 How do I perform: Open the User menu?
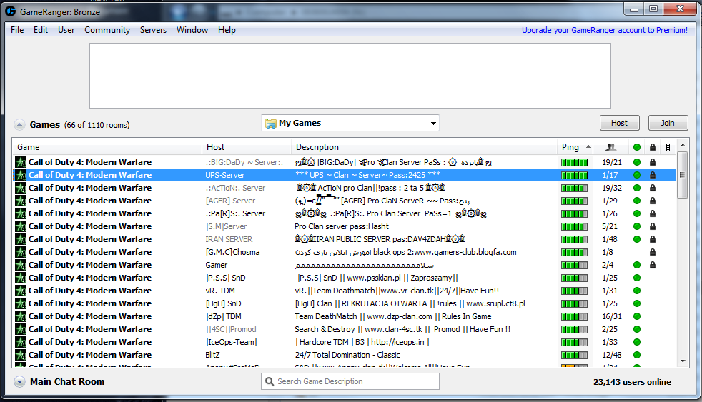(66, 30)
